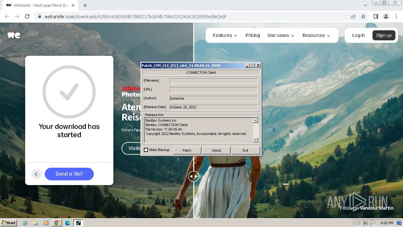Maximize the Patch_CNN_CLI patcher window
Viewport: 403px width, 227px height.
click(x=253, y=66)
